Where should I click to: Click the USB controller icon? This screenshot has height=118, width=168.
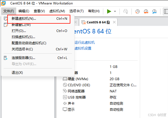coord(65,97)
